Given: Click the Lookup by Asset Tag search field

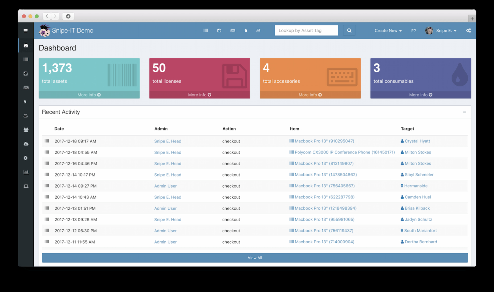Looking at the screenshot, I should pyautogui.click(x=306, y=30).
